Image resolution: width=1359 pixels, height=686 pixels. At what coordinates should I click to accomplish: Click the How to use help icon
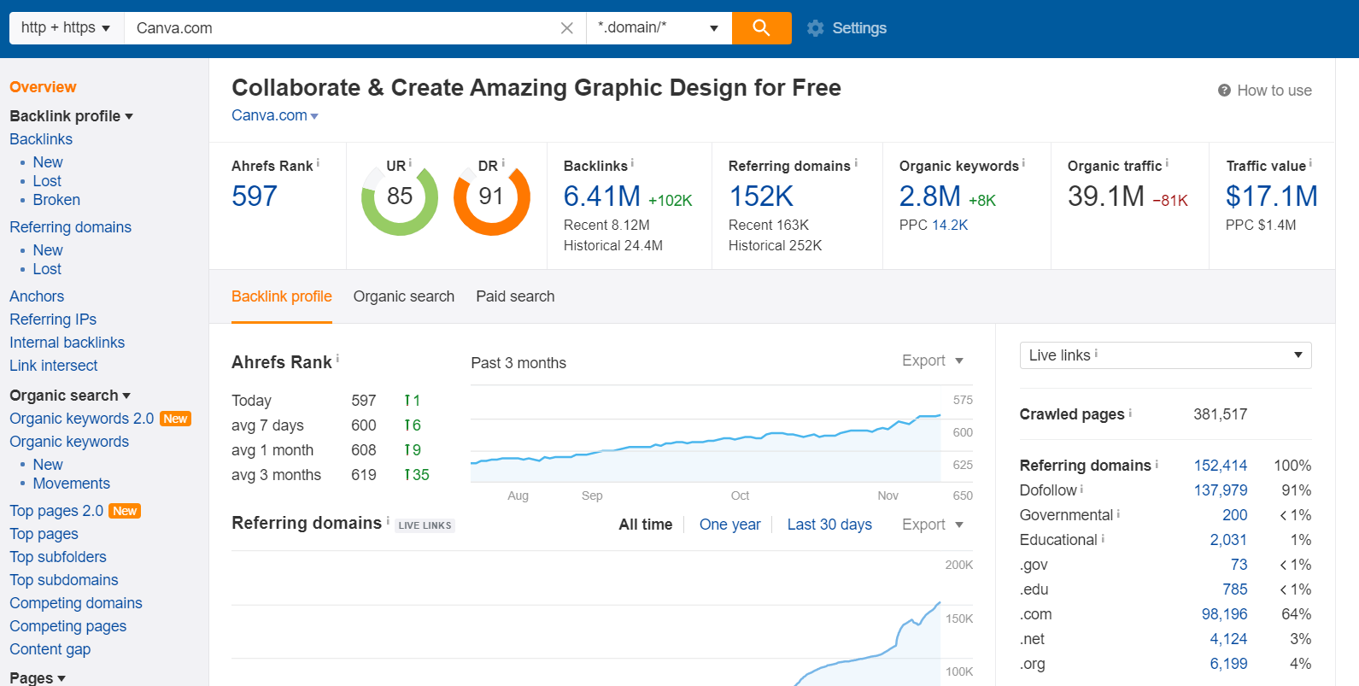click(x=1224, y=91)
